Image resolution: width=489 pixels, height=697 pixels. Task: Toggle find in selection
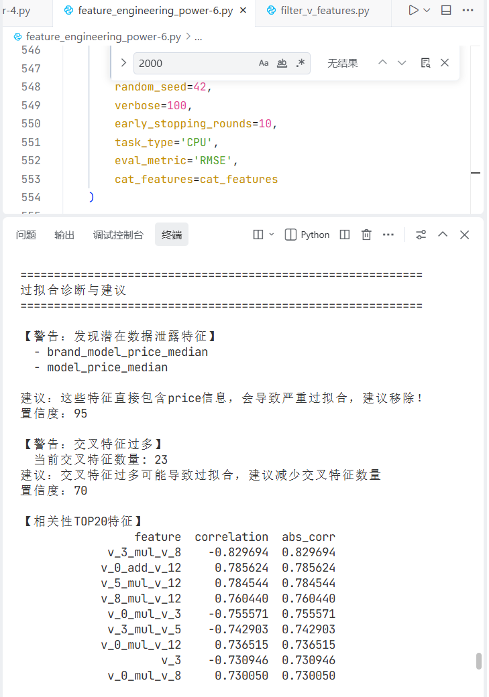coord(425,63)
